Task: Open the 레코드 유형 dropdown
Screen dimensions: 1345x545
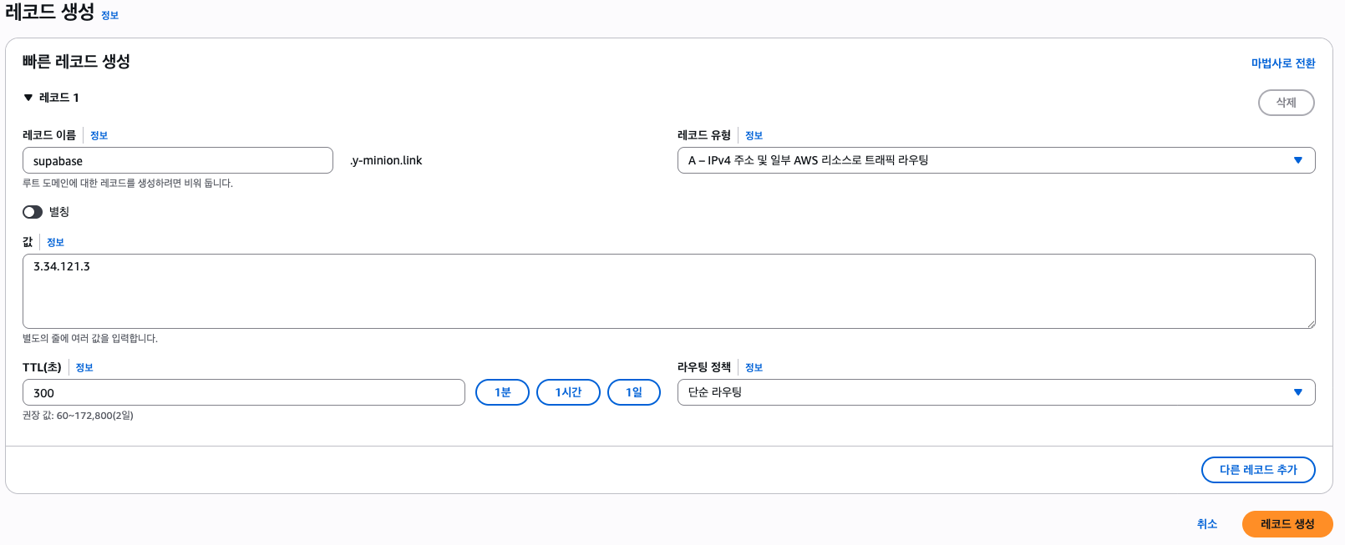Action: tap(996, 160)
